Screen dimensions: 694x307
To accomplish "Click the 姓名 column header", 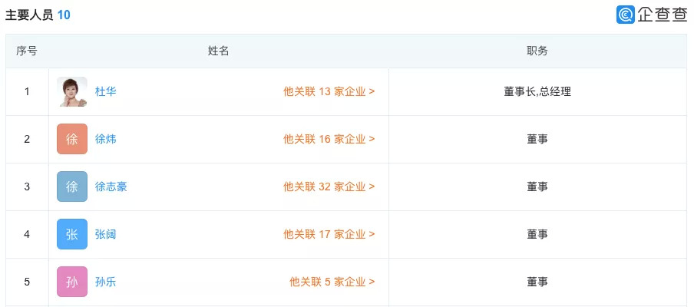I will pyautogui.click(x=219, y=51).
